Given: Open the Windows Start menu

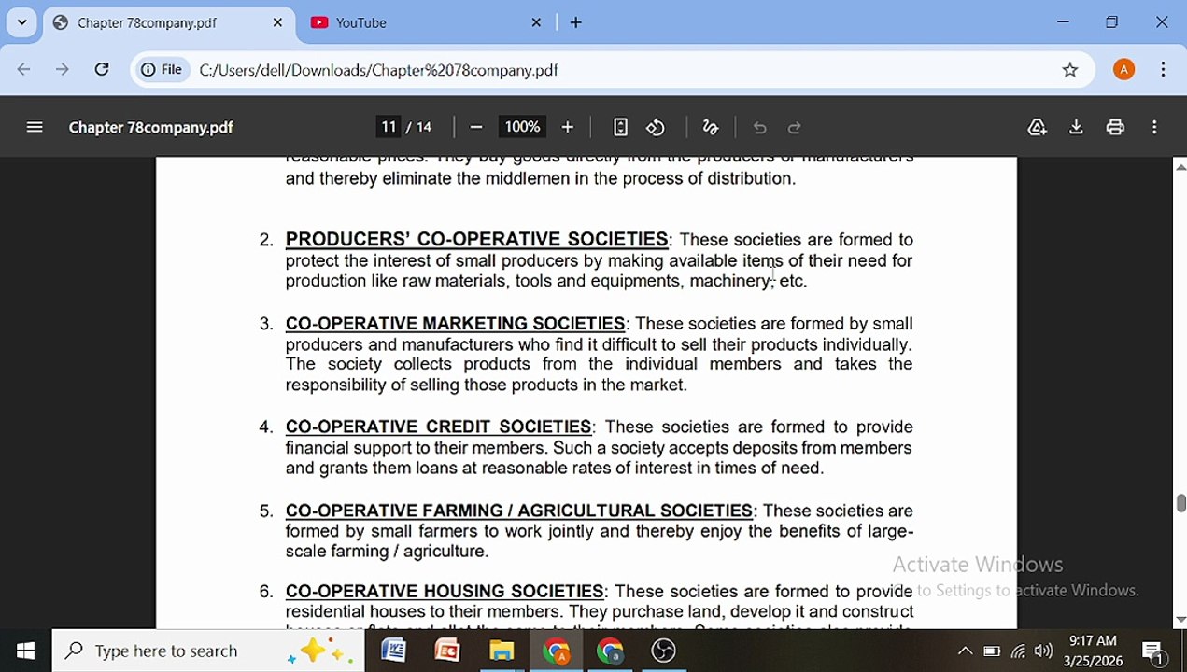Looking at the screenshot, I should (25, 651).
